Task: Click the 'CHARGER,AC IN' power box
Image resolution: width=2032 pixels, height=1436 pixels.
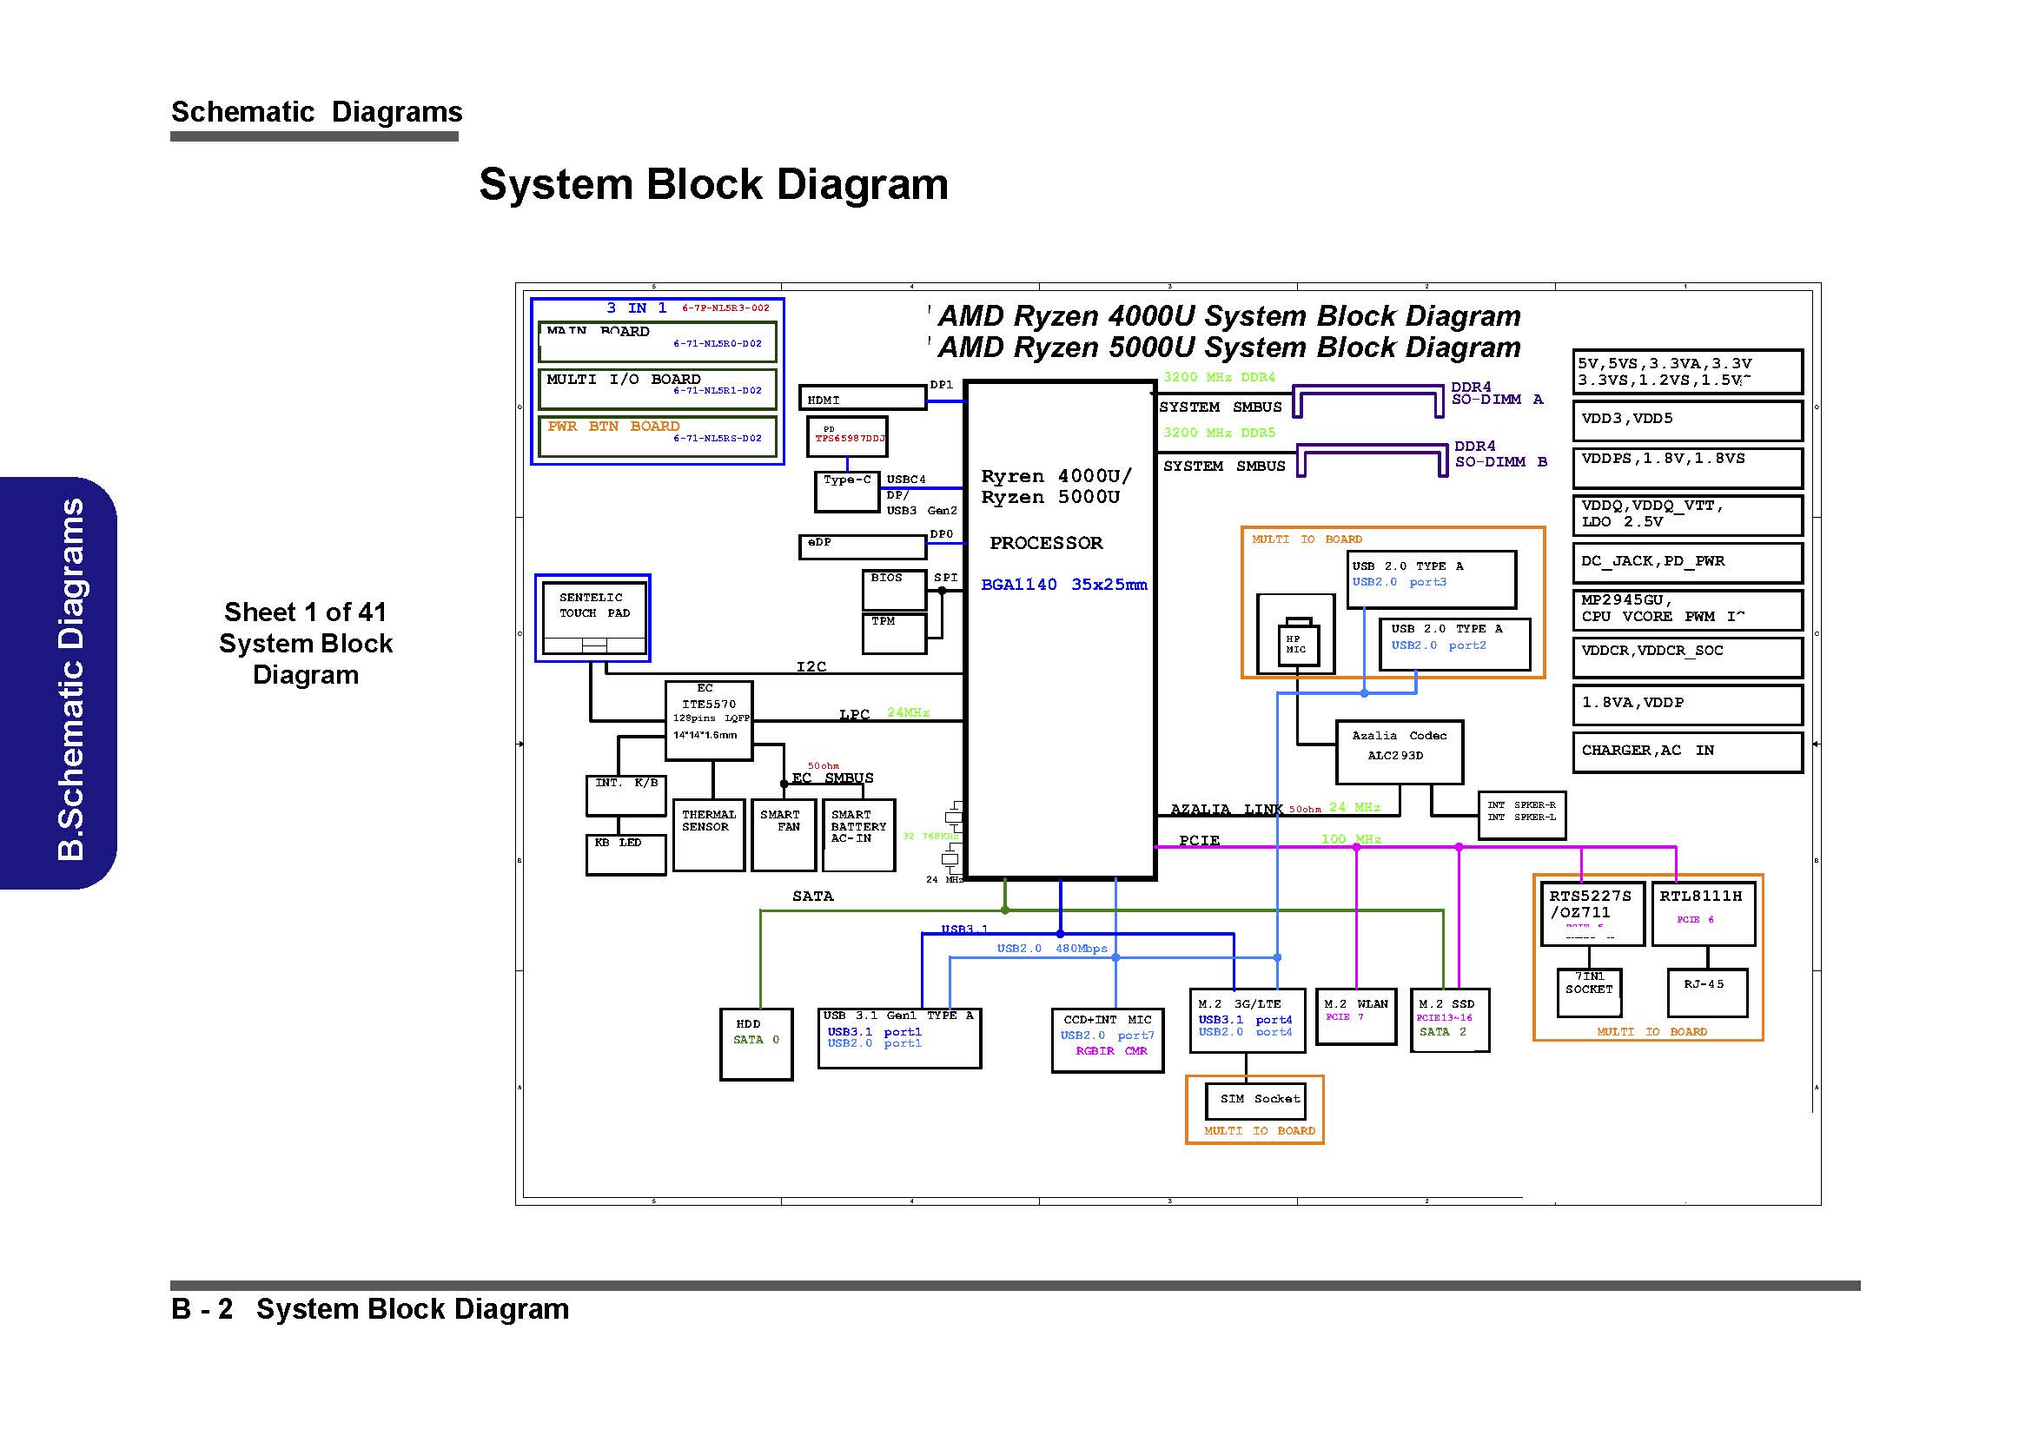Action: [1687, 752]
